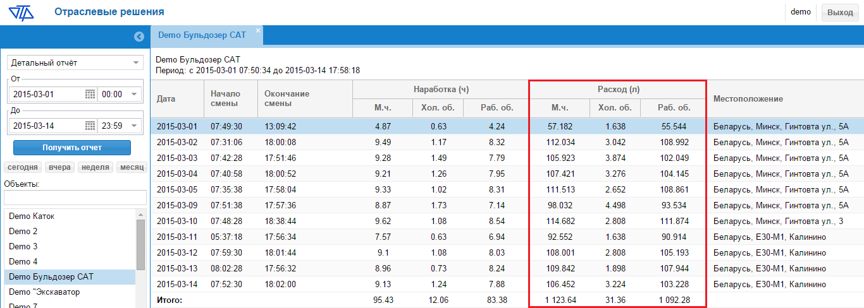
Task: Select the сегодня quick period button
Action: (x=23, y=167)
